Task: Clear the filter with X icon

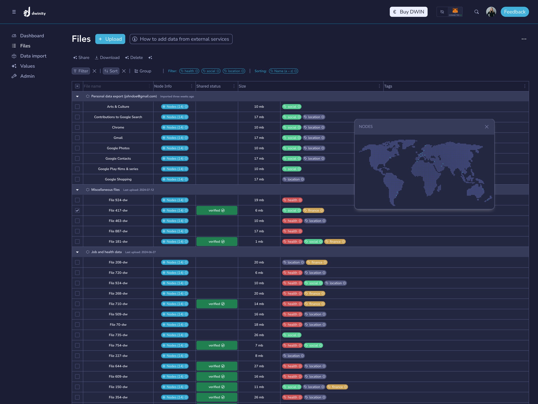Action: pos(94,71)
